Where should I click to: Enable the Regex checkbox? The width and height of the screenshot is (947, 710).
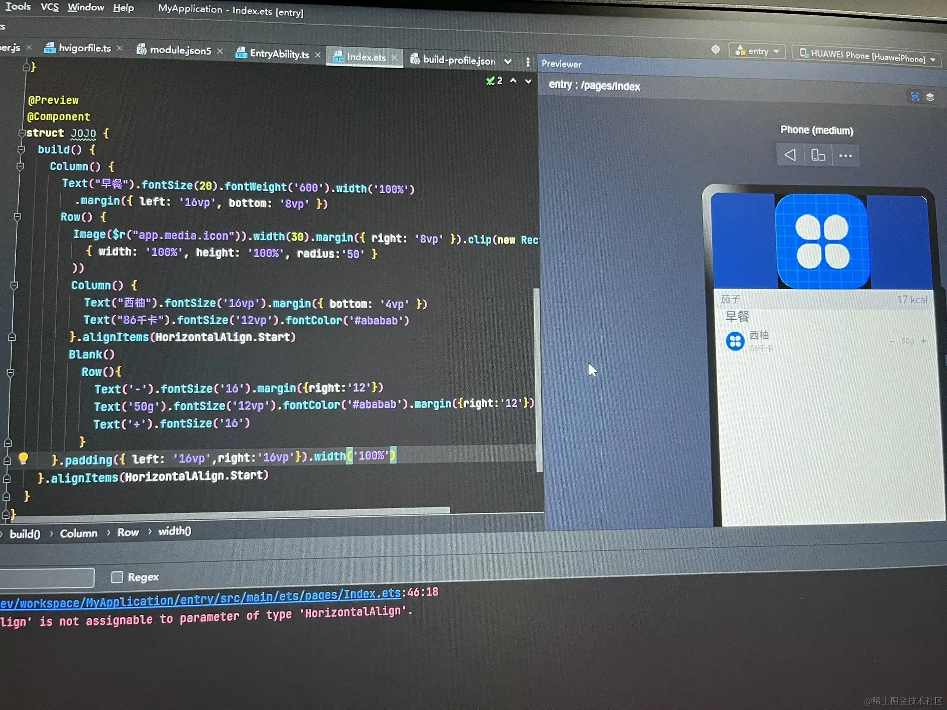pyautogui.click(x=117, y=577)
